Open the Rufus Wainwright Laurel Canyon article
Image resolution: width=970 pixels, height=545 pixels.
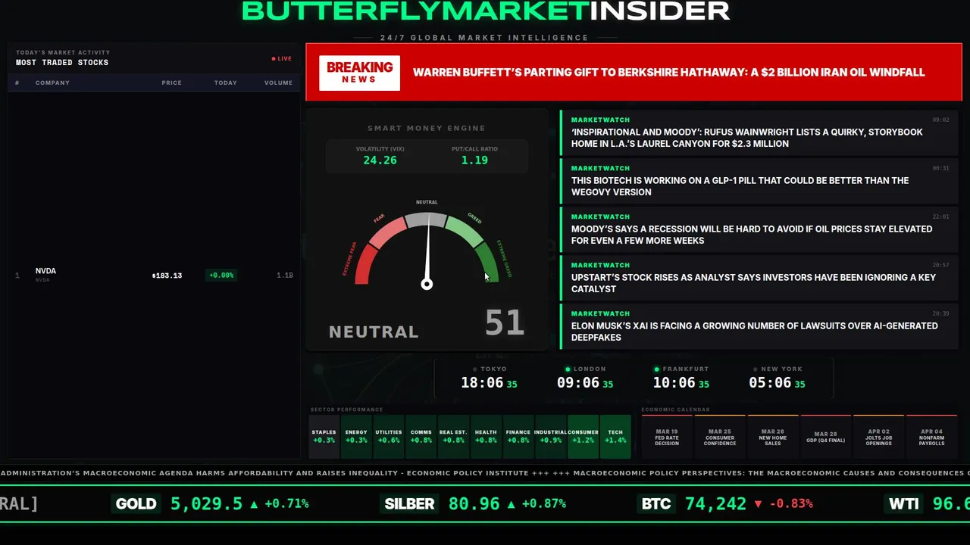tap(759, 132)
